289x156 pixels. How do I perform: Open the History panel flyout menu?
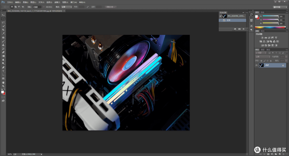(x=247, y=13)
